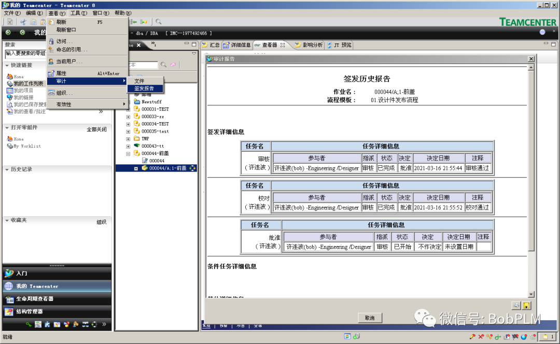Switch to JT 预览 tab

tap(339, 45)
